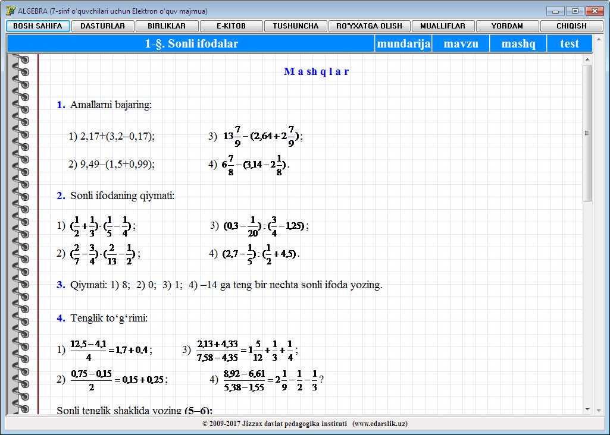
Task: Click the 'Sonli tenglik shaklida yozing (5–6):' line
Action: pos(134,411)
